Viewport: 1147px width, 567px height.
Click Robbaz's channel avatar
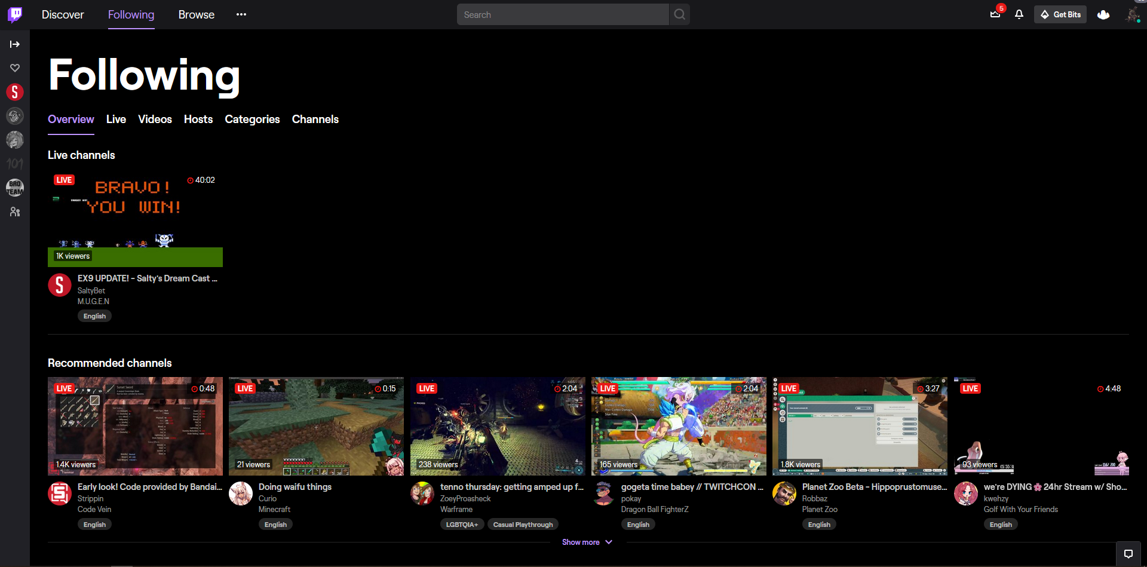[x=784, y=494]
